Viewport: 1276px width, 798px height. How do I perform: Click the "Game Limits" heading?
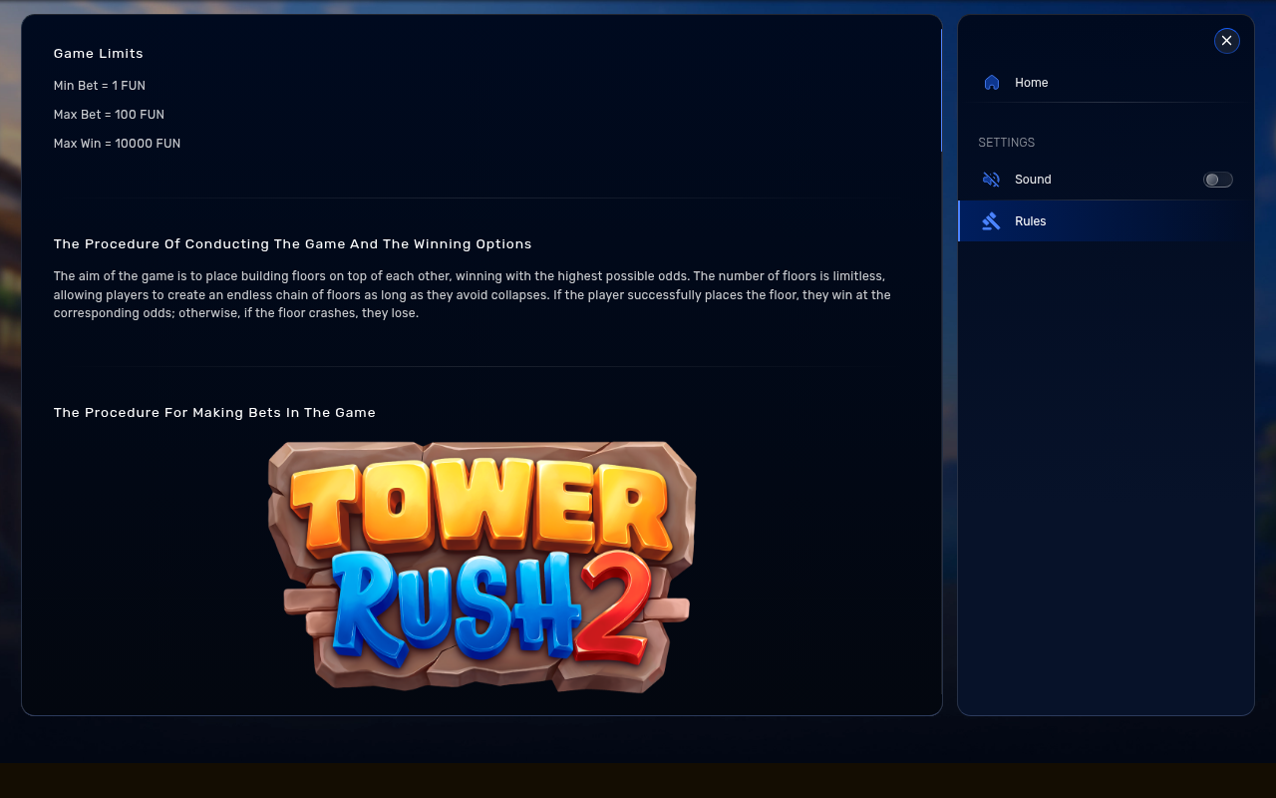[x=99, y=54]
